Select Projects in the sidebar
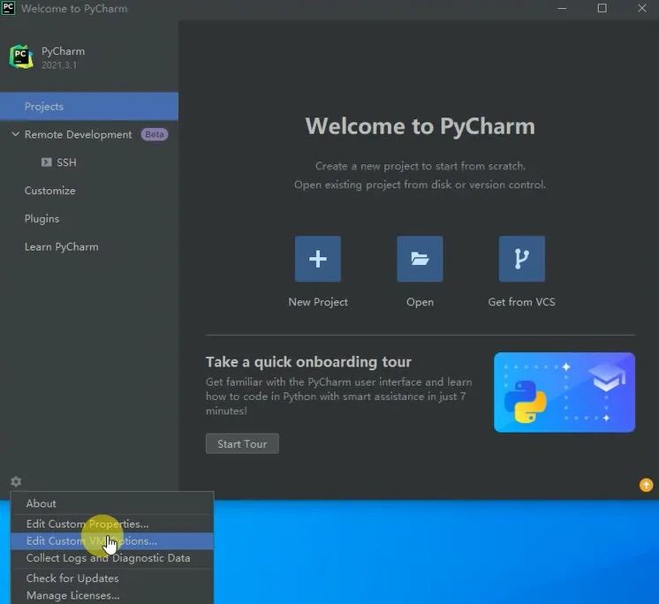 click(x=44, y=107)
